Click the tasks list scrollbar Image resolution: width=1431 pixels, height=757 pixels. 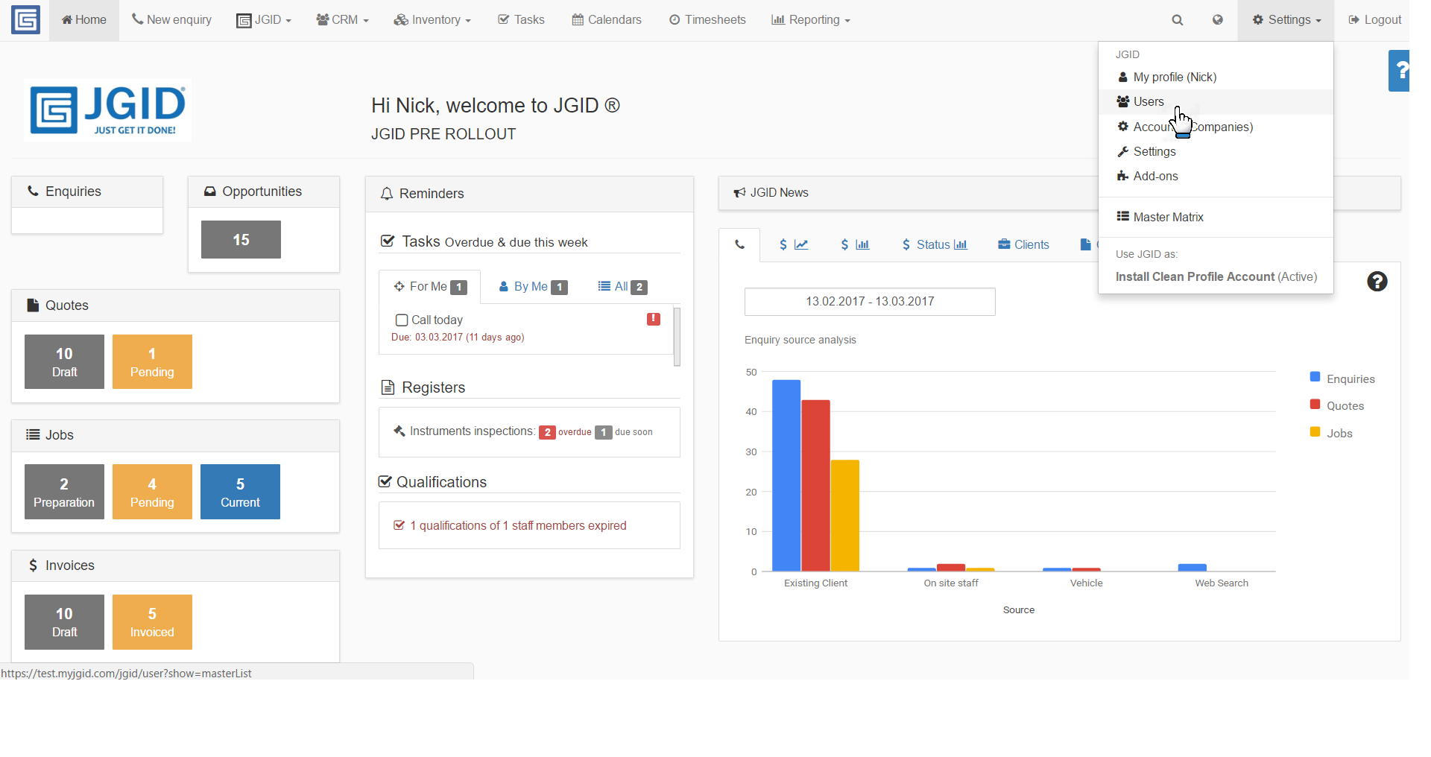click(677, 337)
